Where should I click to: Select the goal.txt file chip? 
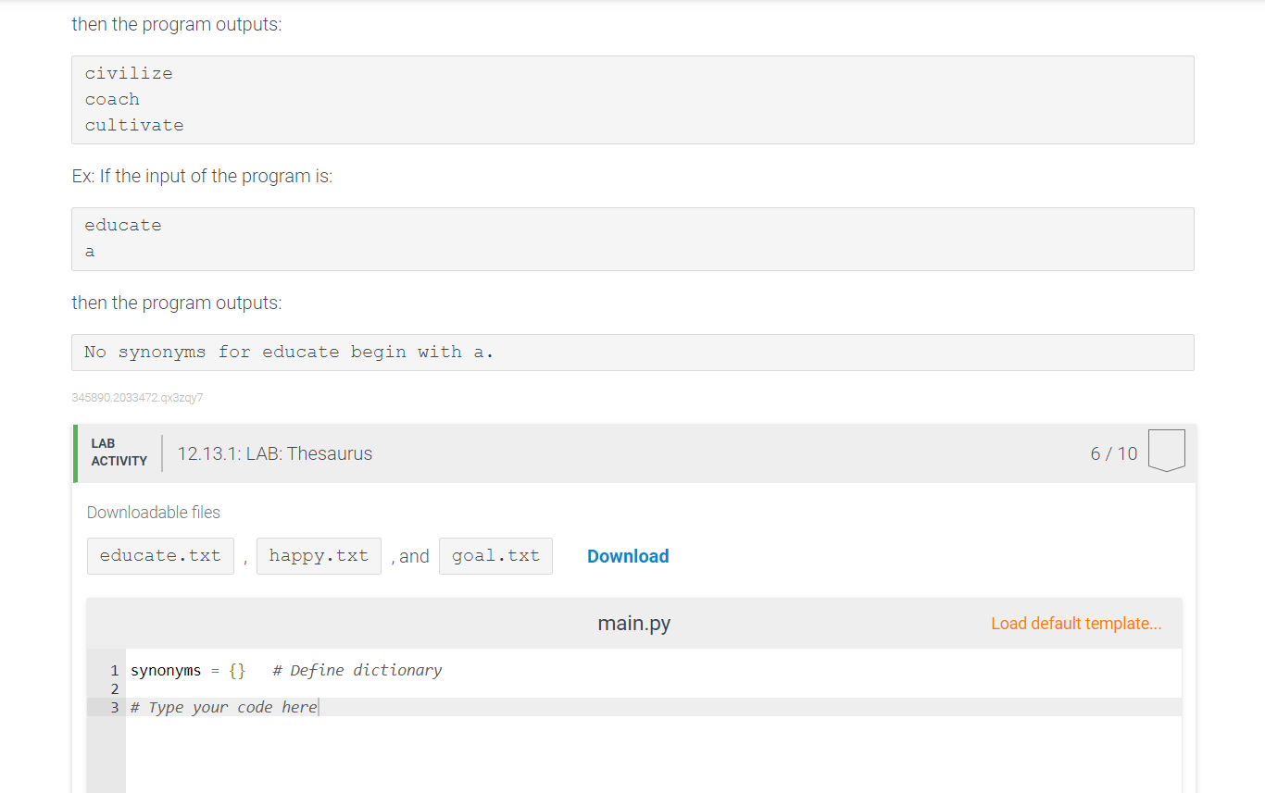click(495, 556)
